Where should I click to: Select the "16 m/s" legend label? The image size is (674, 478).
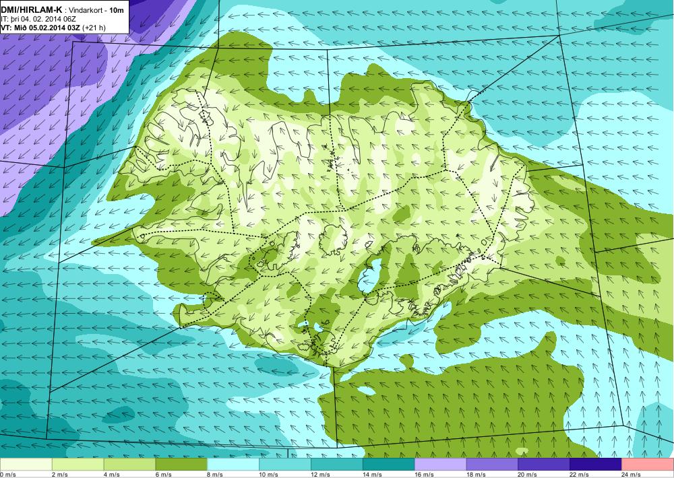tap(424, 475)
